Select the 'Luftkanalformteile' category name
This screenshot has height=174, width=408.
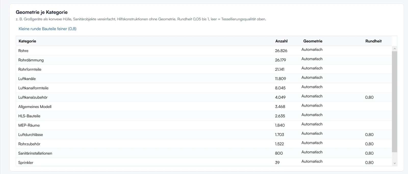(33, 88)
